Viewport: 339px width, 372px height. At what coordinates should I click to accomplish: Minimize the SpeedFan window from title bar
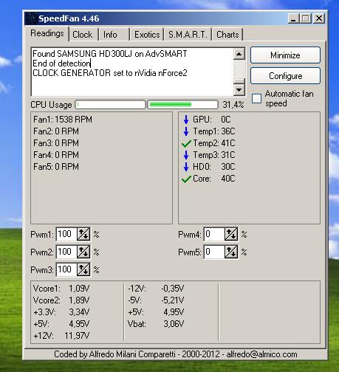(x=294, y=18)
